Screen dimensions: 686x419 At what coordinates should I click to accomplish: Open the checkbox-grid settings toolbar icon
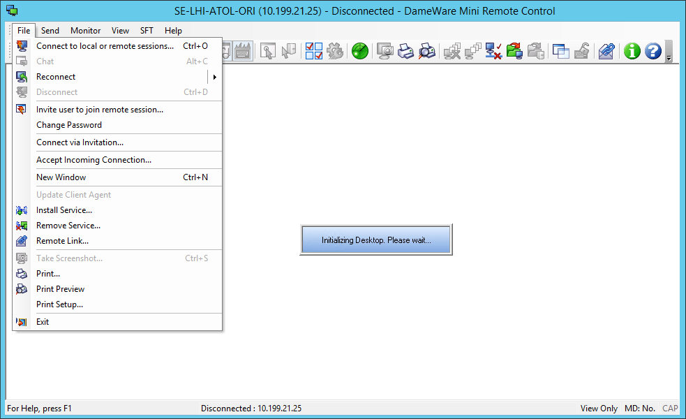pyautogui.click(x=314, y=51)
